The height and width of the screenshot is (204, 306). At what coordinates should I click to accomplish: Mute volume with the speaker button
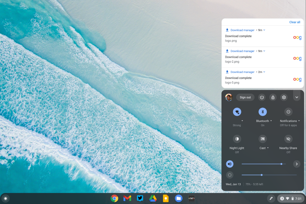click(230, 164)
